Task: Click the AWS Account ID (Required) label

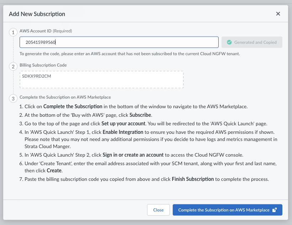Action: [x=46, y=31]
